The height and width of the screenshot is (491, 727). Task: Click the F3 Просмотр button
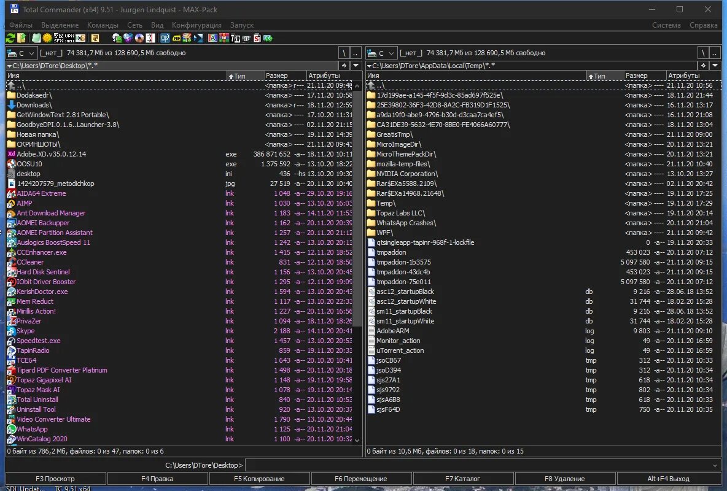[x=55, y=479]
